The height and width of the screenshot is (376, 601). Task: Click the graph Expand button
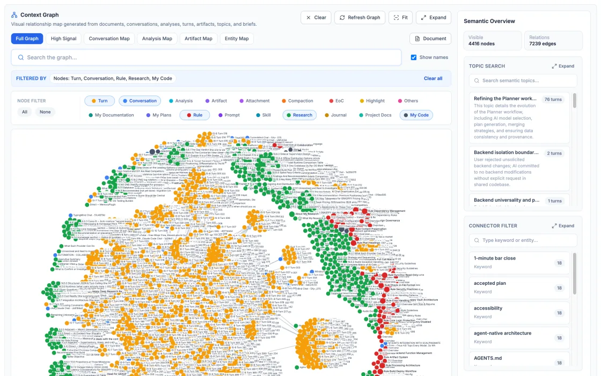434,18
